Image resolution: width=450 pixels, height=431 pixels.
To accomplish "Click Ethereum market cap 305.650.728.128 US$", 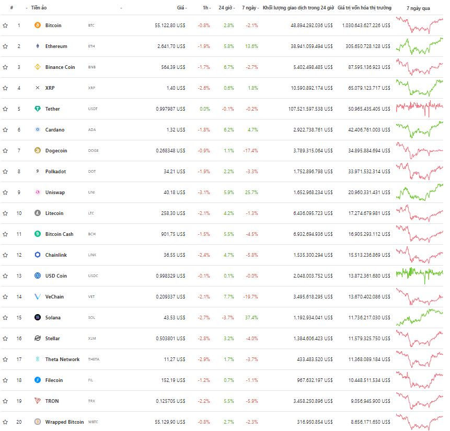I will 368,46.
